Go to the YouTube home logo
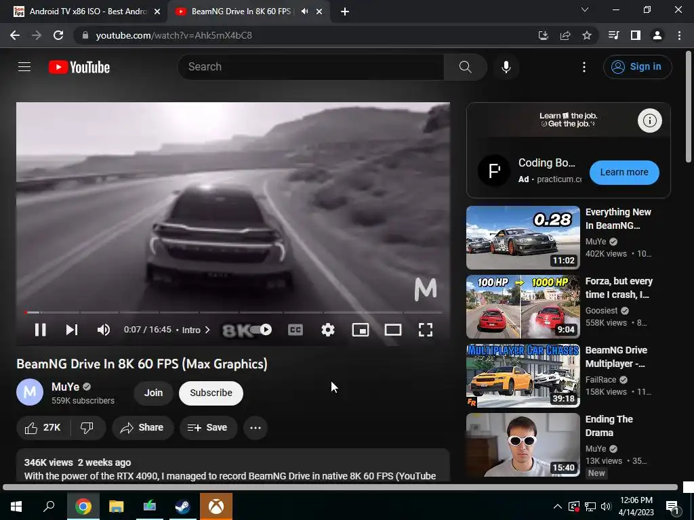The height and width of the screenshot is (520, 694). click(x=79, y=67)
